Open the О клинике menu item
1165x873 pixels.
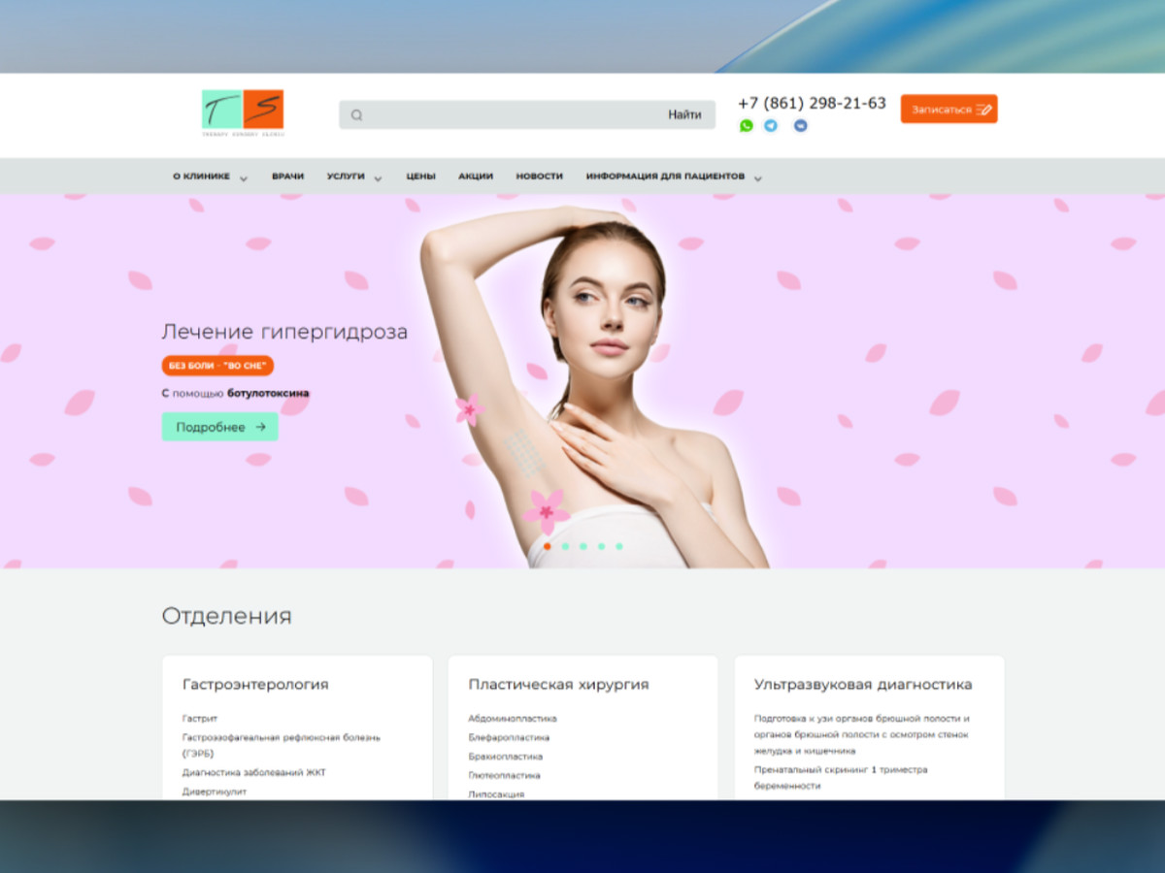click(202, 177)
